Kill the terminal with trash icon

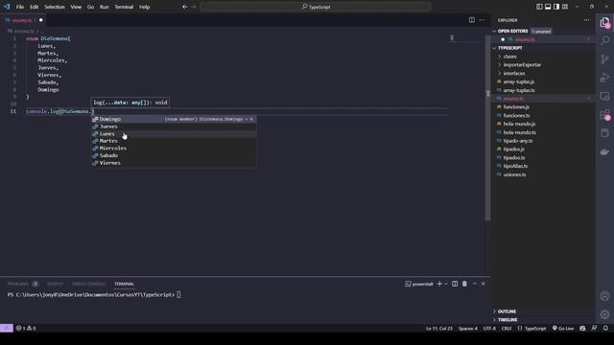point(464,284)
